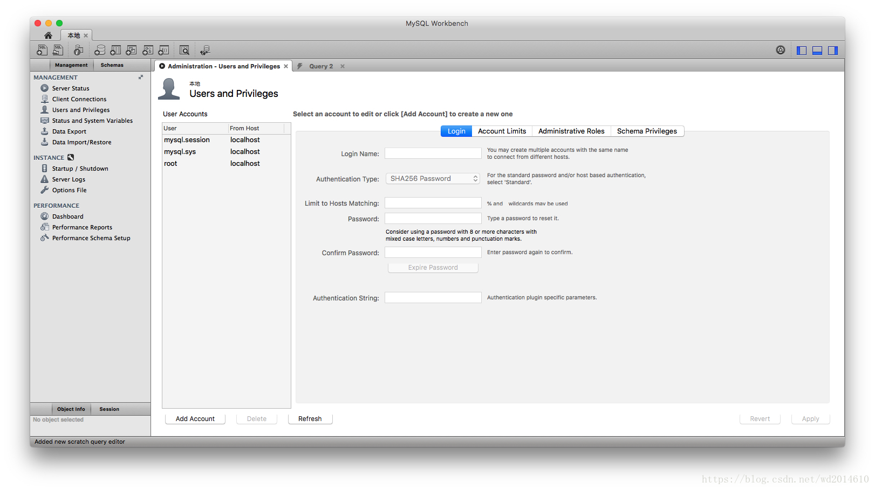The width and height of the screenshot is (875, 490).
Task: Click the Password input field
Action: tap(433, 219)
